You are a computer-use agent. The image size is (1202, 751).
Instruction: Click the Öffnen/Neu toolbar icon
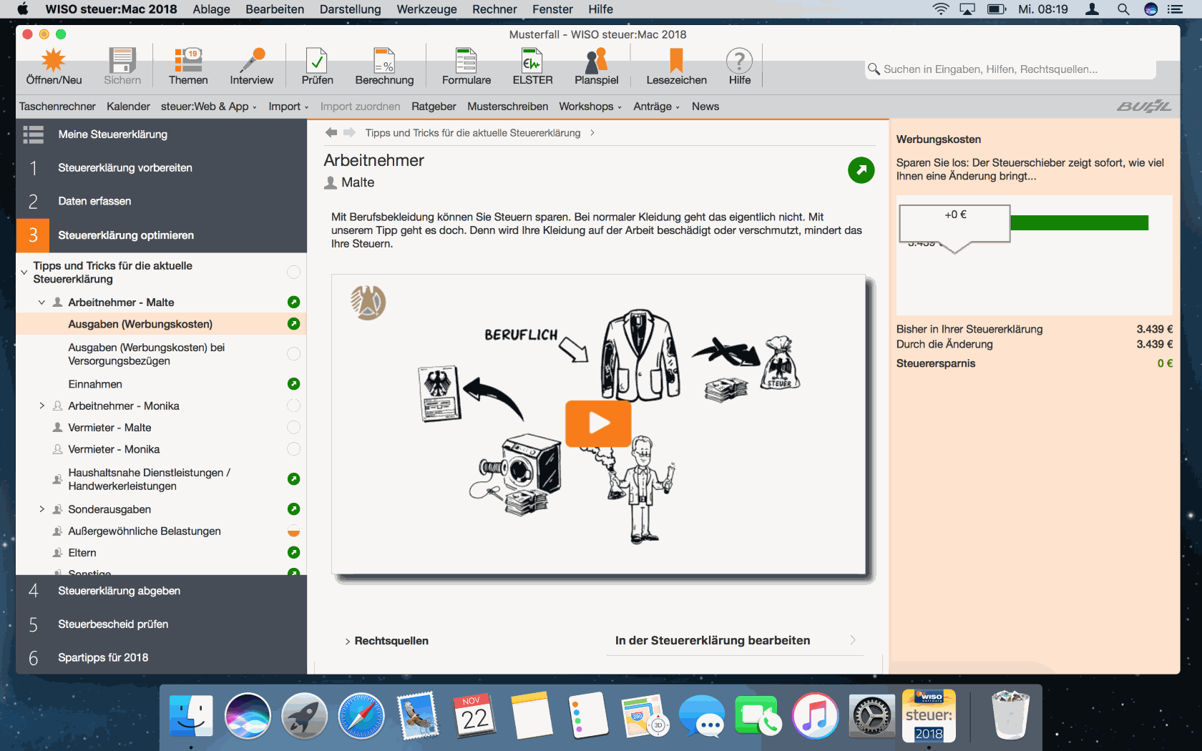(54, 62)
